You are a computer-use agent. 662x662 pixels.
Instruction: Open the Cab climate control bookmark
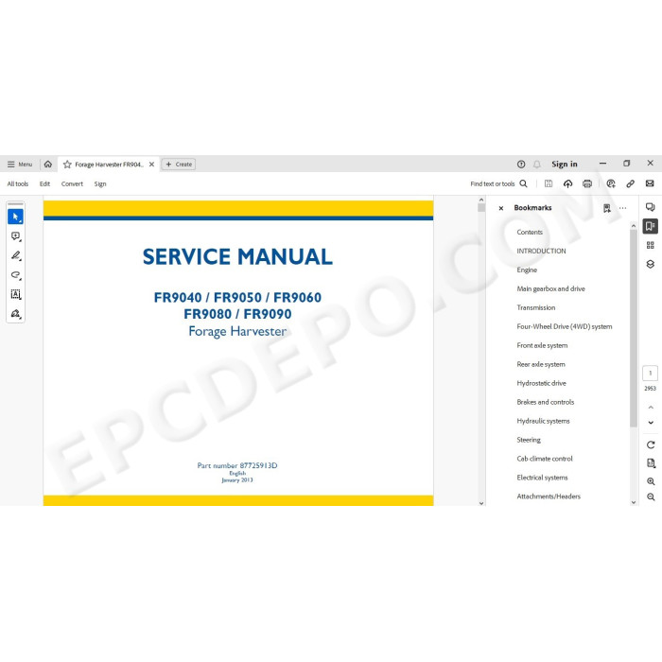[x=545, y=459]
